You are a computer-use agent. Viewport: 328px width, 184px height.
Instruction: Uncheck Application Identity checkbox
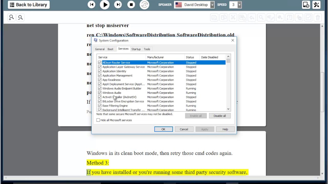tap(100, 71)
